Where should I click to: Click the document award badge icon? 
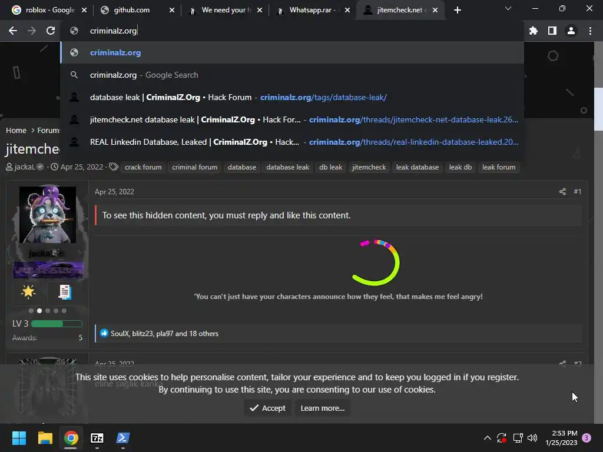tap(65, 292)
